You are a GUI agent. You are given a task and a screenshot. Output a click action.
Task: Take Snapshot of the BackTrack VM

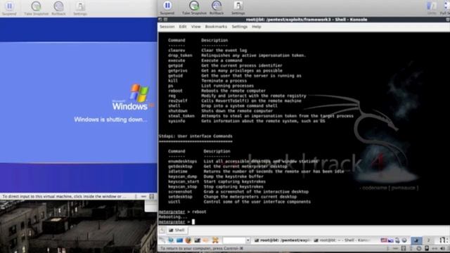tap(194, 8)
